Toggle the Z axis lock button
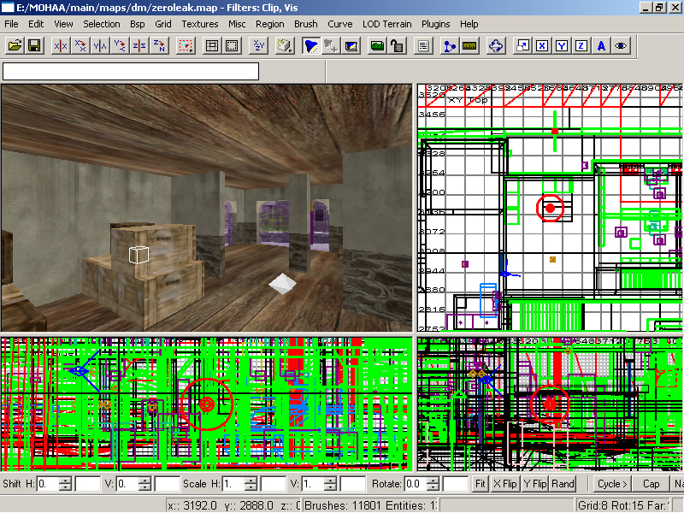Viewport: 684px width, 513px height. [x=581, y=45]
